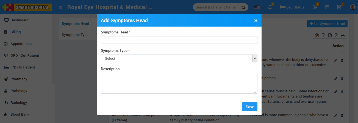Go to Pharmacy in sidebar
The height and width of the screenshot is (123, 358).
click(x=19, y=79)
